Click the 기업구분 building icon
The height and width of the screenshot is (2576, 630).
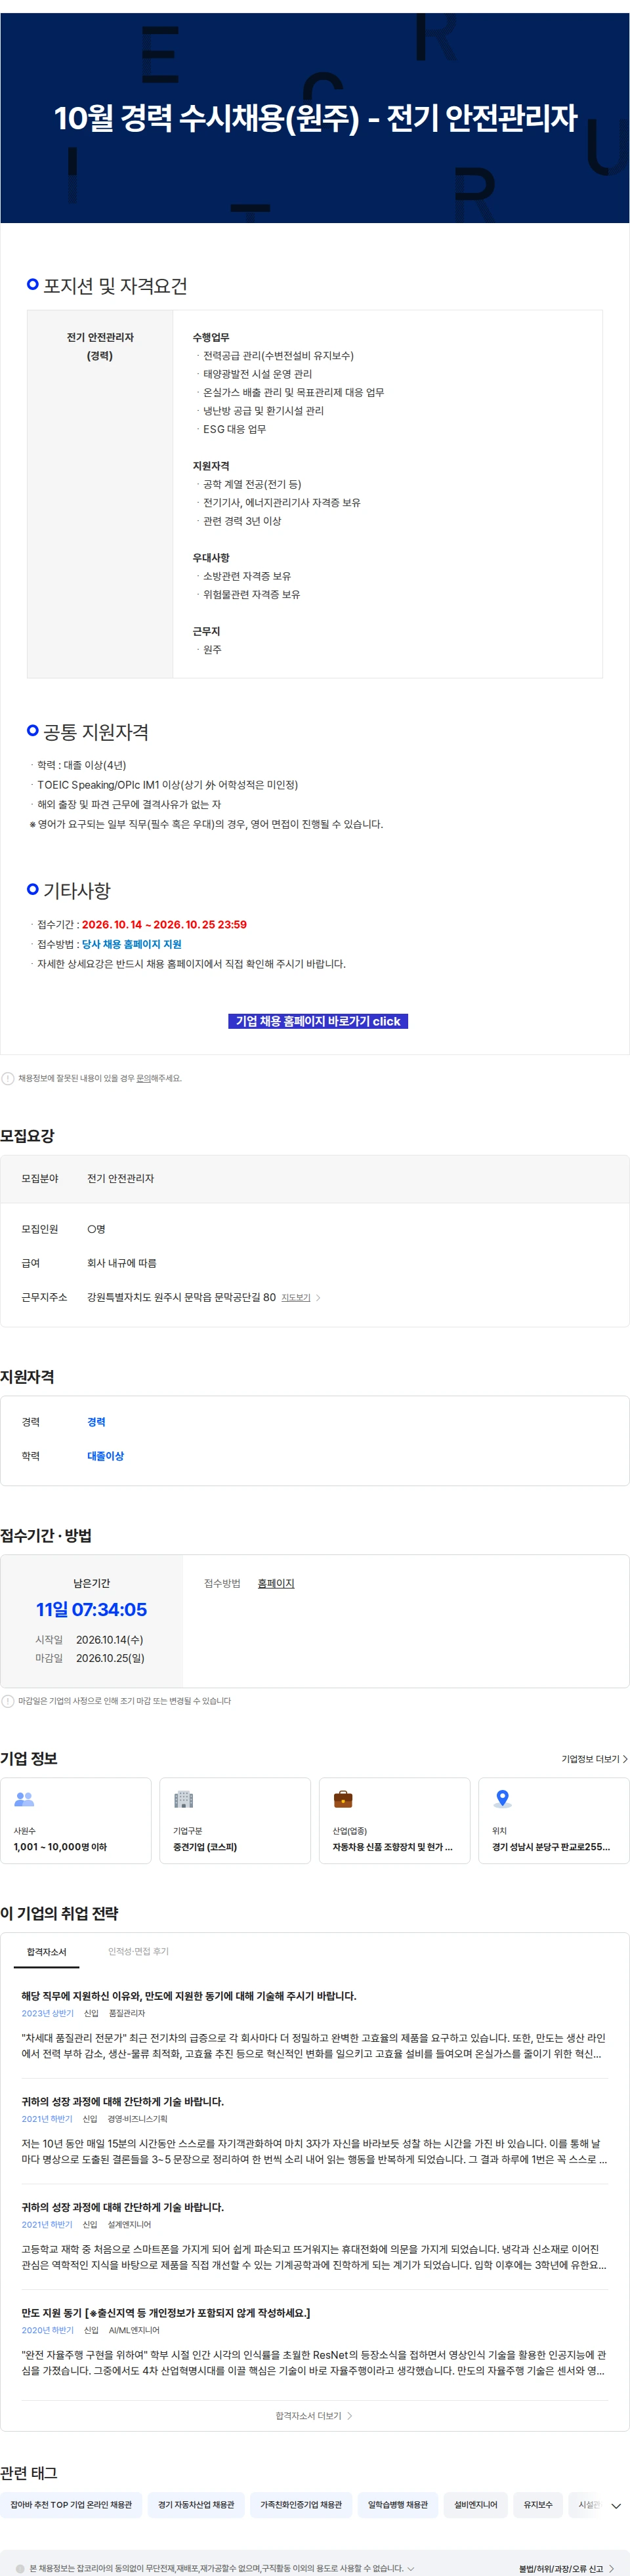click(x=183, y=1799)
